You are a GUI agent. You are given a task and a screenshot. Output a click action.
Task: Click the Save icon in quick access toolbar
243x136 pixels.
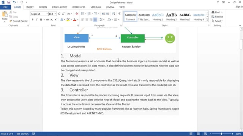(x=9, y=2)
